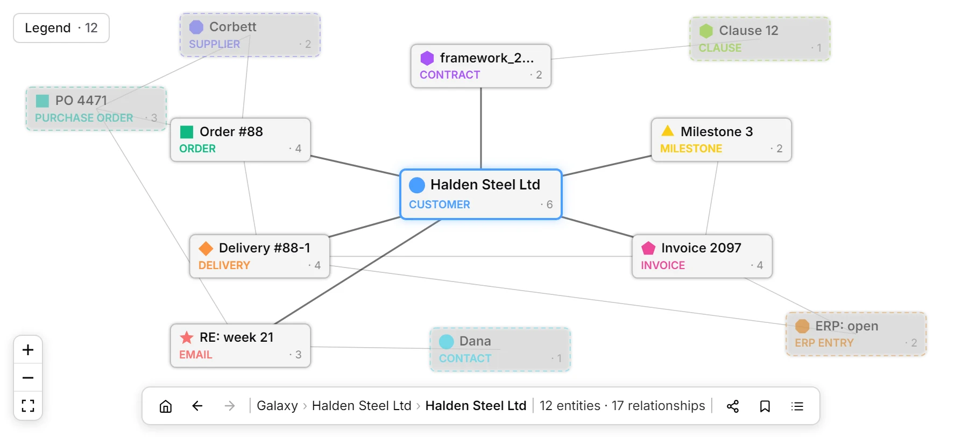
Task: Click the green square icon on Order #88
Action: pyautogui.click(x=187, y=132)
